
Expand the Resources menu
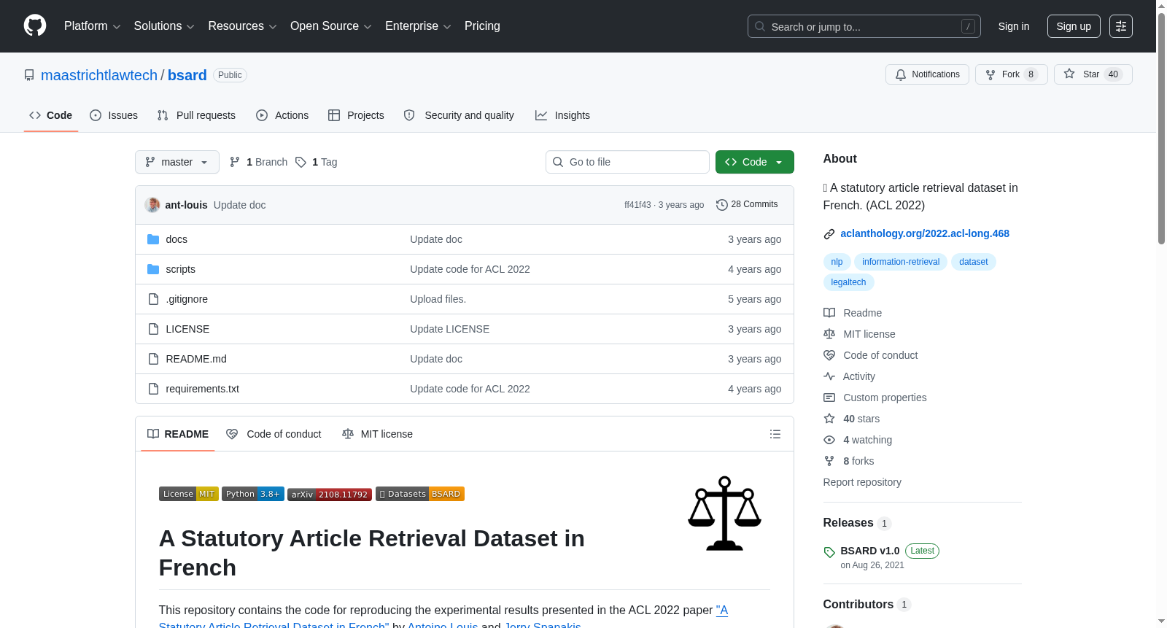click(x=242, y=26)
